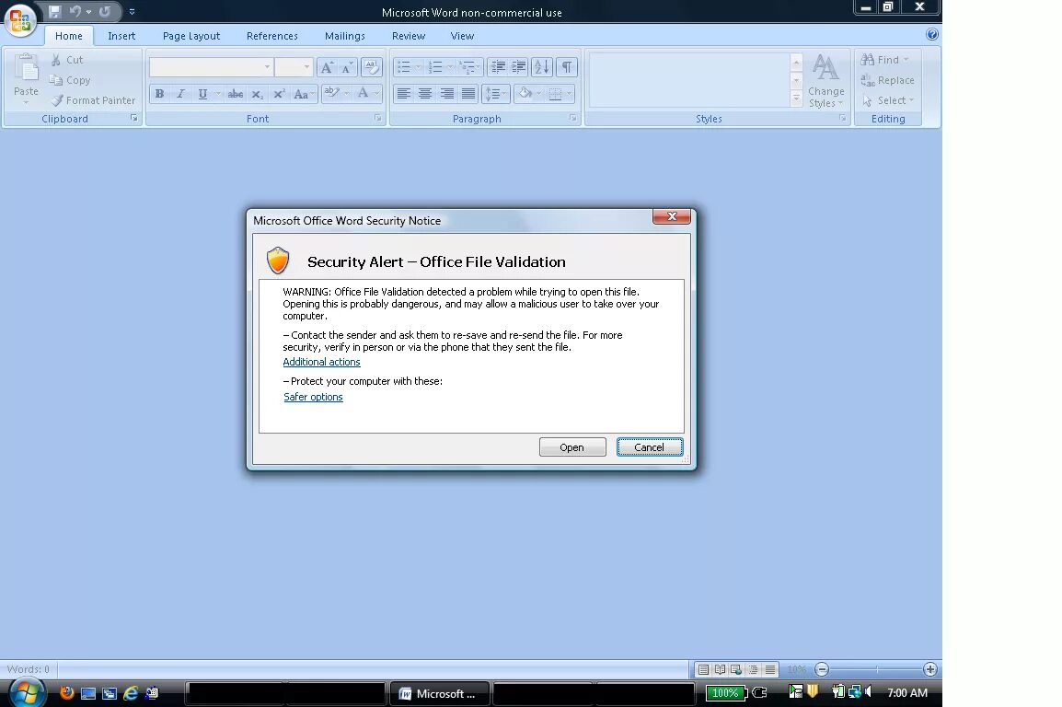Toggle Superscript formatting
Screen dimensions: 1062x707
click(278, 94)
